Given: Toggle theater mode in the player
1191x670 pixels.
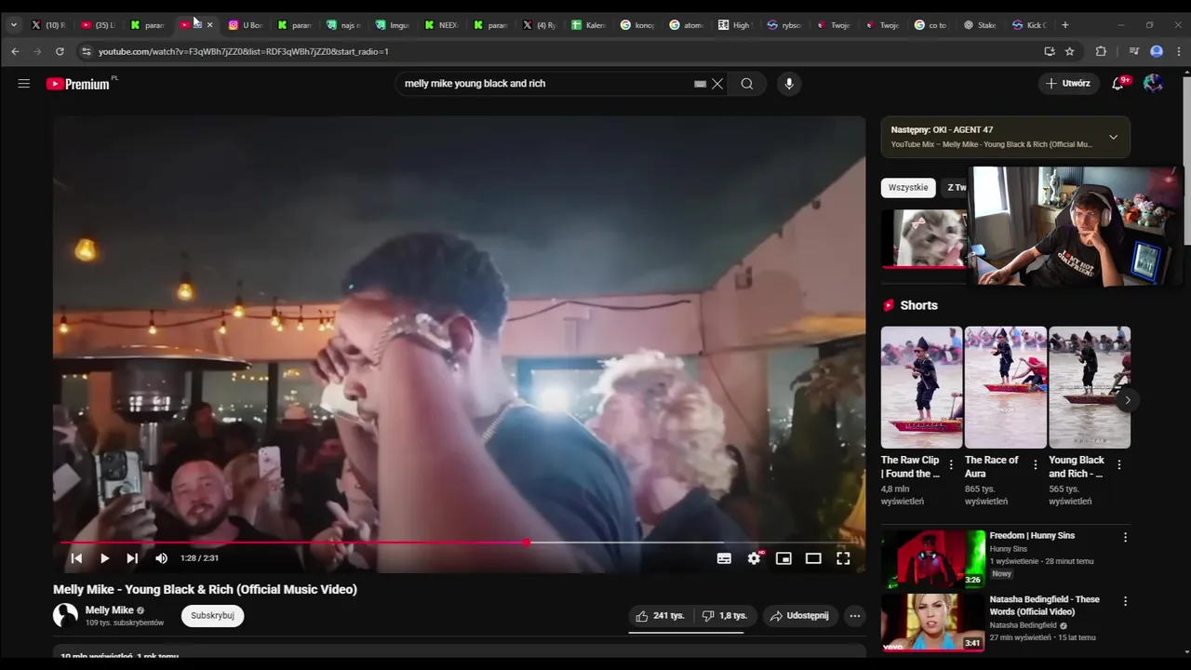Looking at the screenshot, I should (813, 558).
